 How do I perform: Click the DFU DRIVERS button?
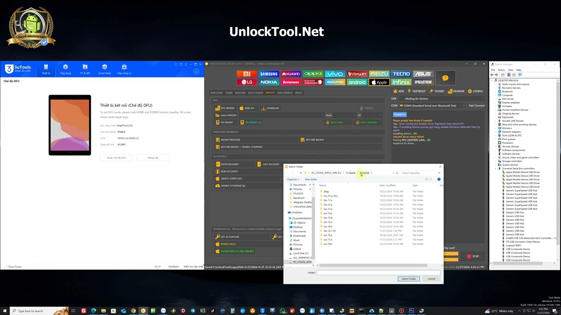coord(225,108)
